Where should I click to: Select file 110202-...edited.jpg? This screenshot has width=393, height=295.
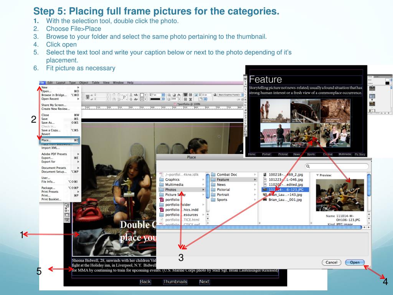286,185
